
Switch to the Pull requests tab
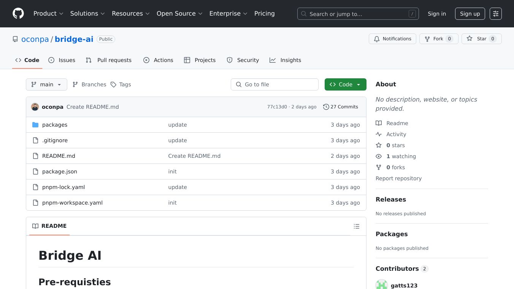click(109, 60)
